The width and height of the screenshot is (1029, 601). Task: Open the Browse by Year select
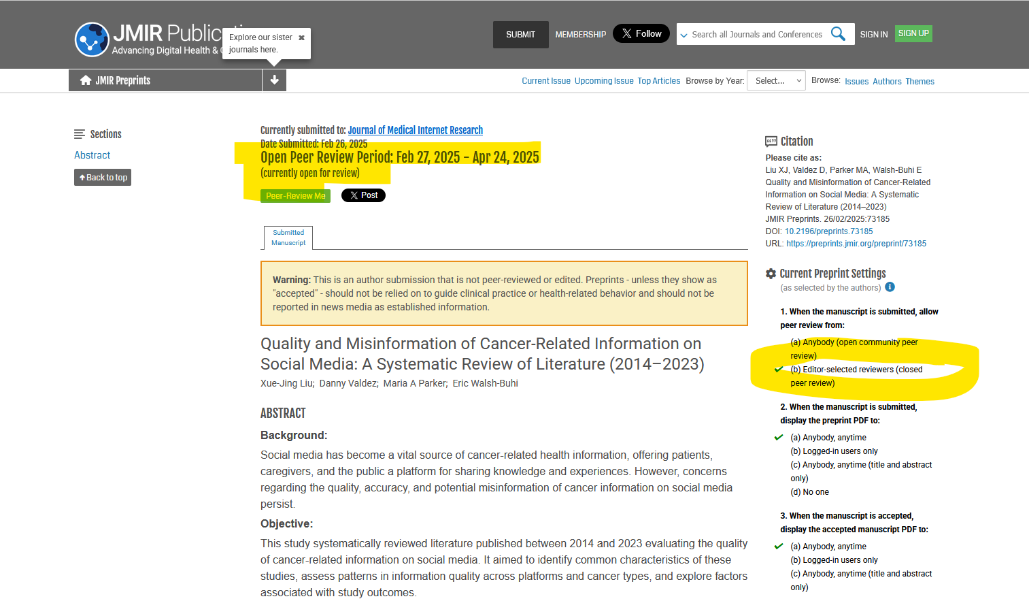coord(776,80)
